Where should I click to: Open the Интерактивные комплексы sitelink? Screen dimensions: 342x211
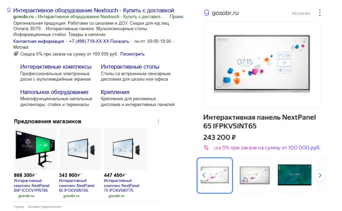pos(56,67)
